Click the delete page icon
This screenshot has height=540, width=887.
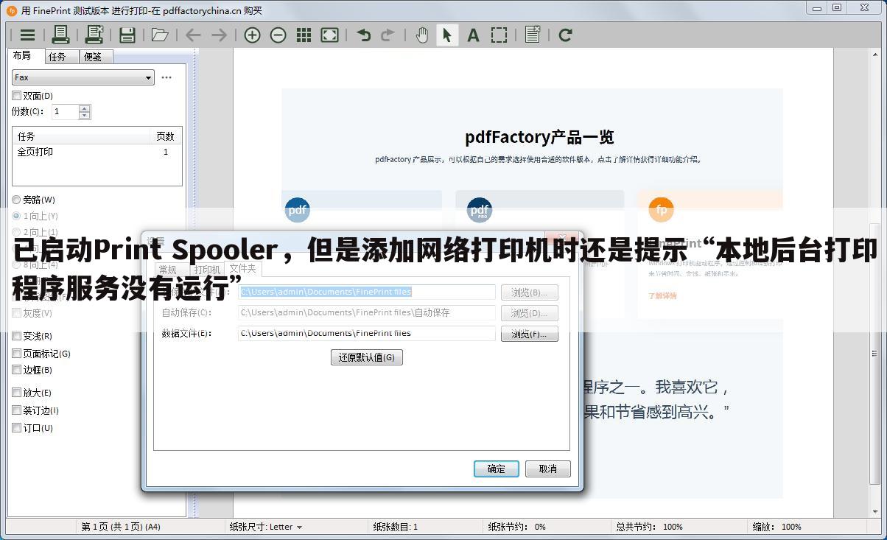[x=533, y=35]
